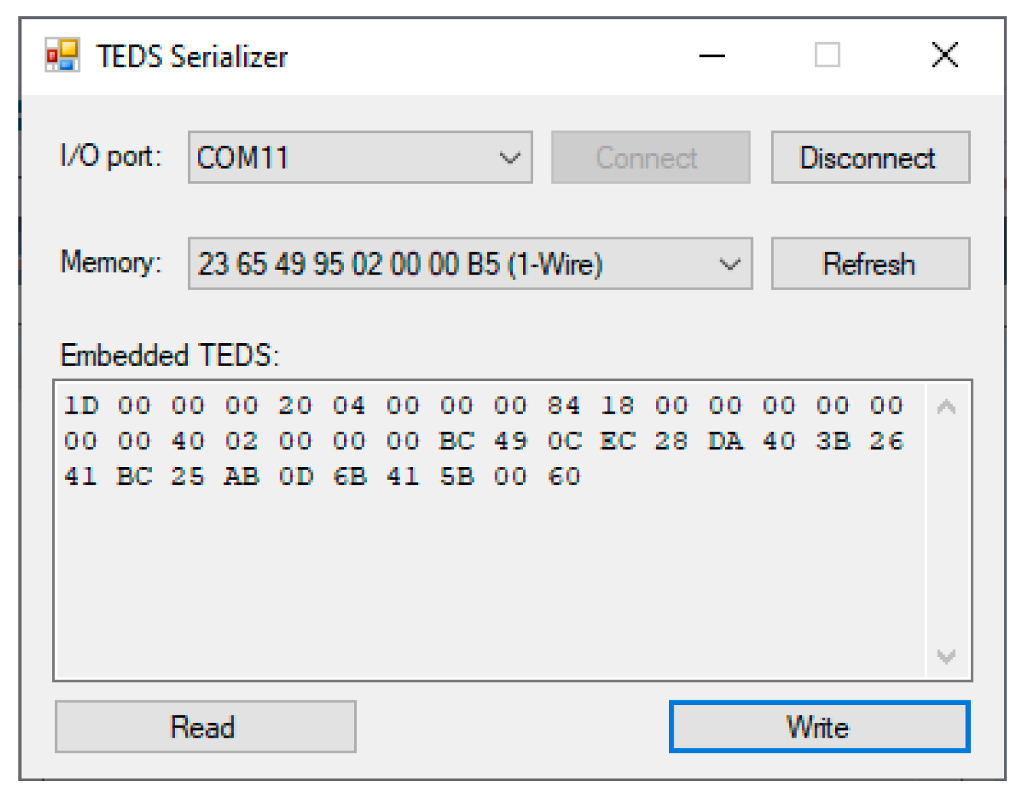Close the TEDS Serializer window

tap(944, 55)
